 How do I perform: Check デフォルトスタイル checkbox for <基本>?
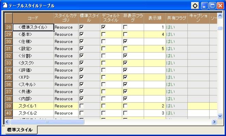[x=103, y=34]
